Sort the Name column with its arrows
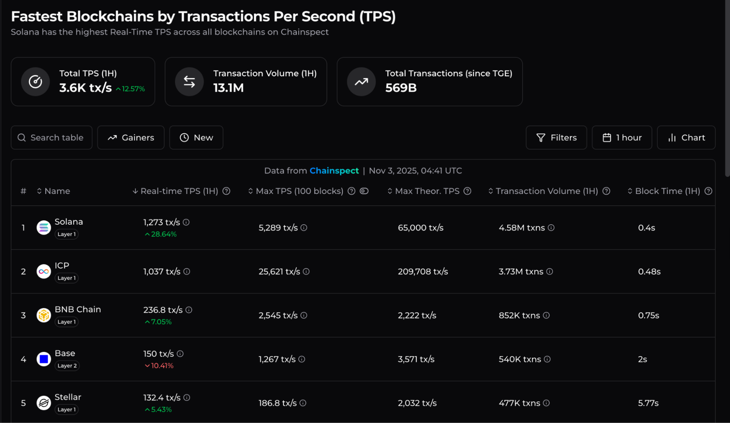The height and width of the screenshot is (423, 730). [x=39, y=191]
